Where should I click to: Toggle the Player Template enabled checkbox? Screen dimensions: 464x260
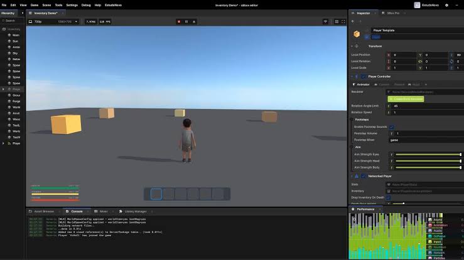coord(367,37)
